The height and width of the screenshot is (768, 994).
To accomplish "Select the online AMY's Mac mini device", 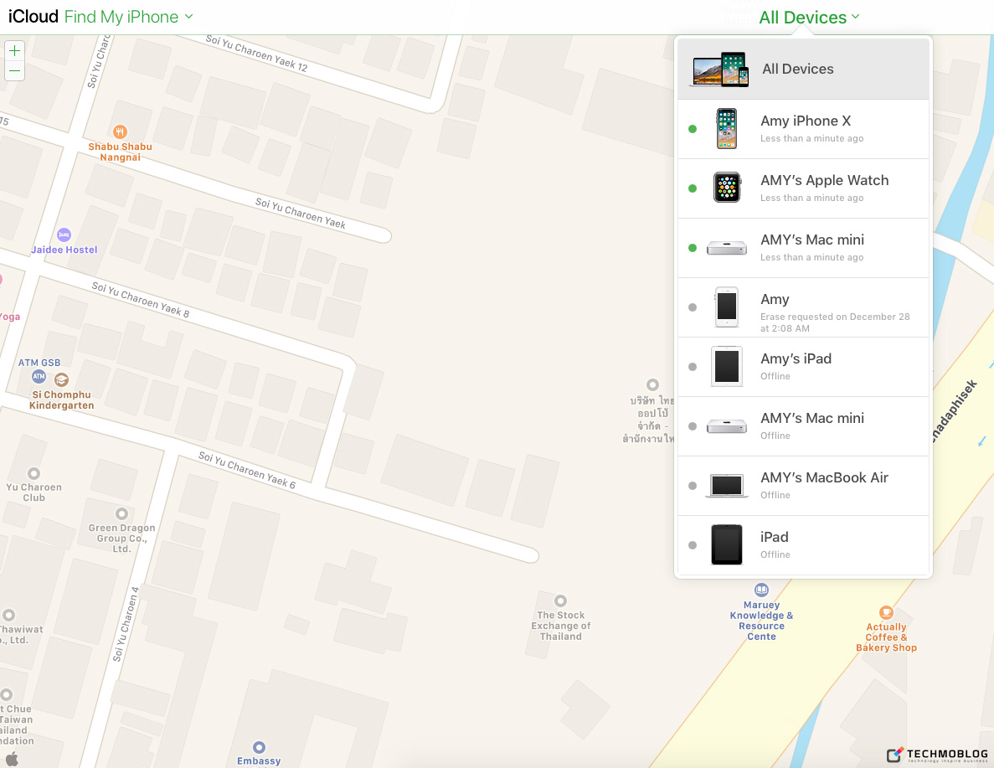I will 803,248.
